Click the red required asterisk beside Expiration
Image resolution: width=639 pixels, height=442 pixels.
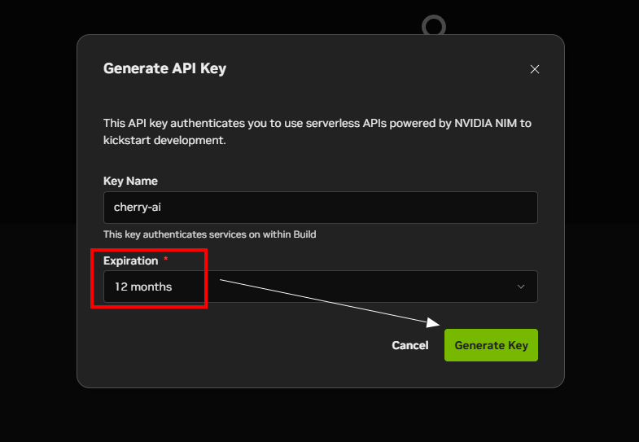(166, 260)
